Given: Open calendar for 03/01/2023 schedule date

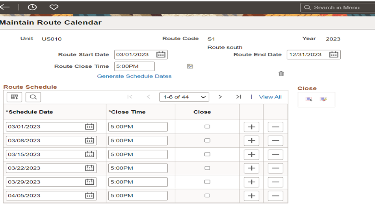Looking at the screenshot, I should (x=90, y=126).
